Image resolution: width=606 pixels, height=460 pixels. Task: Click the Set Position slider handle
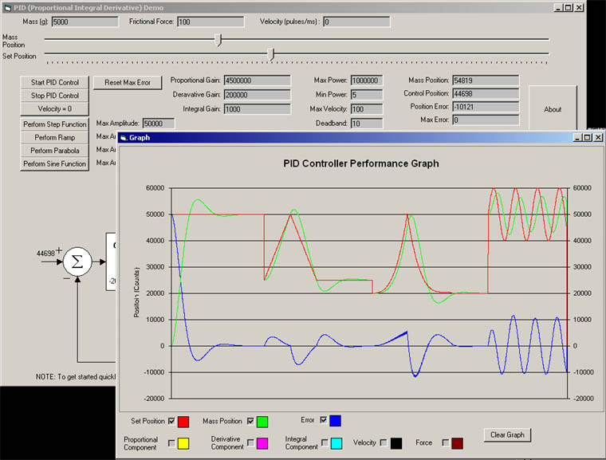click(271, 53)
